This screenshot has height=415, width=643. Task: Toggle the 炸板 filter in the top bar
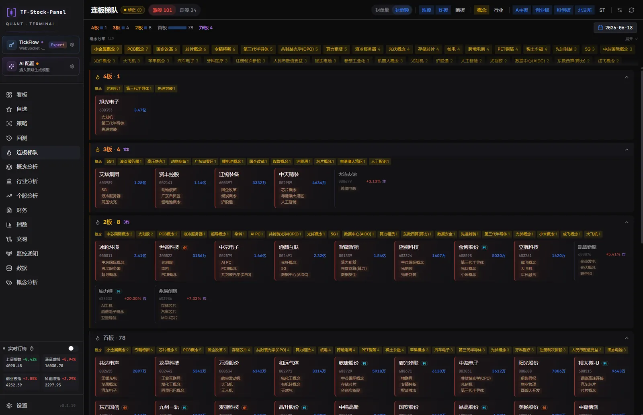443,10
